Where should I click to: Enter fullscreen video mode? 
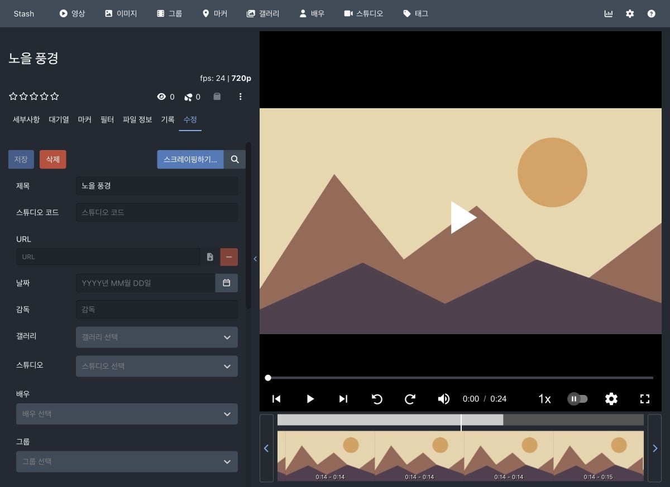point(645,398)
